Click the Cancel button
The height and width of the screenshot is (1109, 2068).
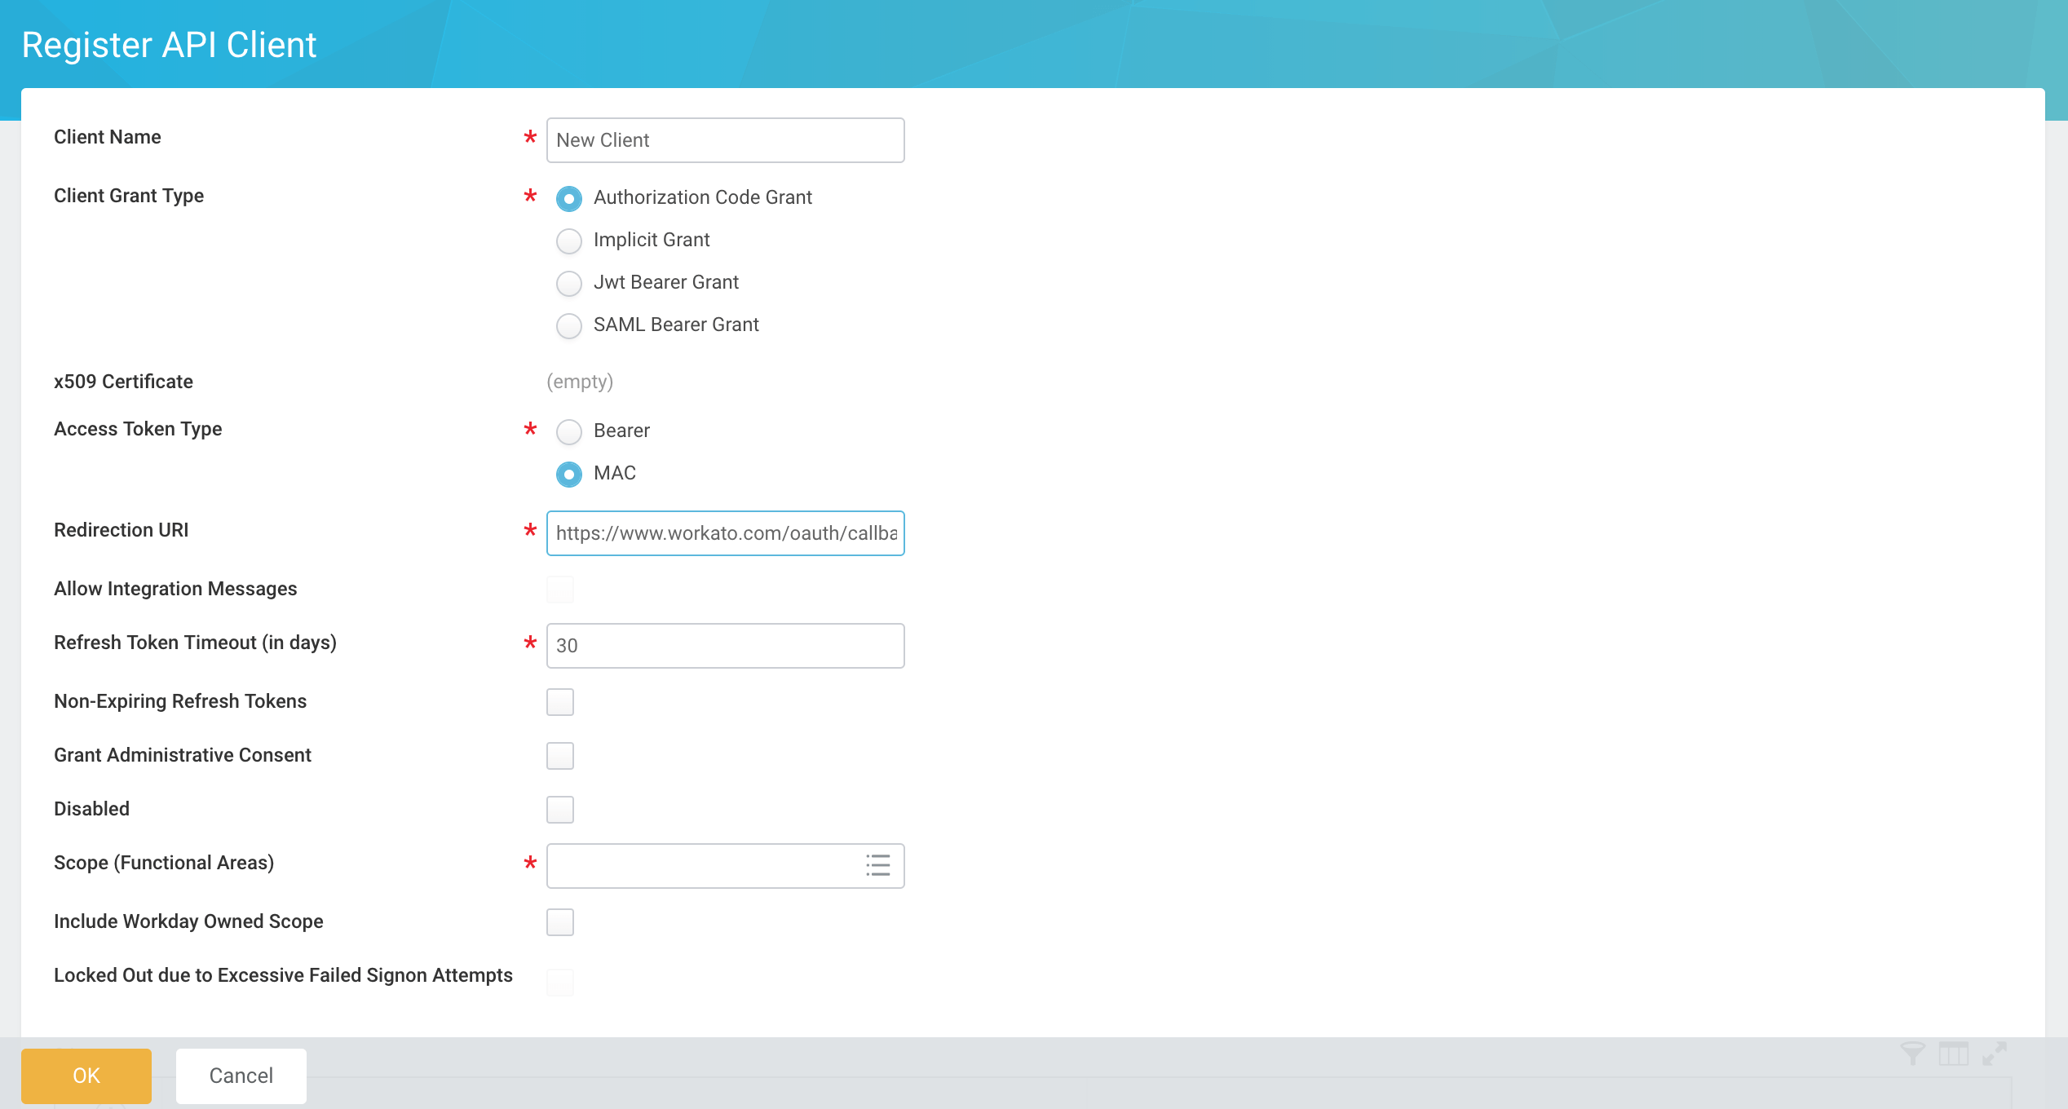tap(241, 1076)
